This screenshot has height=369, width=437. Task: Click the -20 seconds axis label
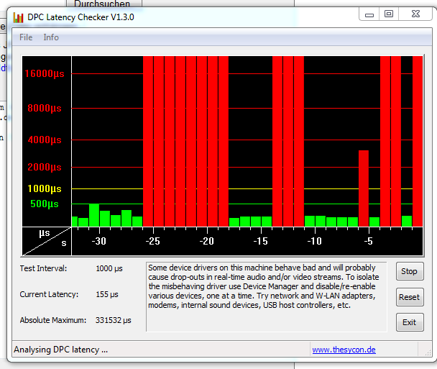206,241
